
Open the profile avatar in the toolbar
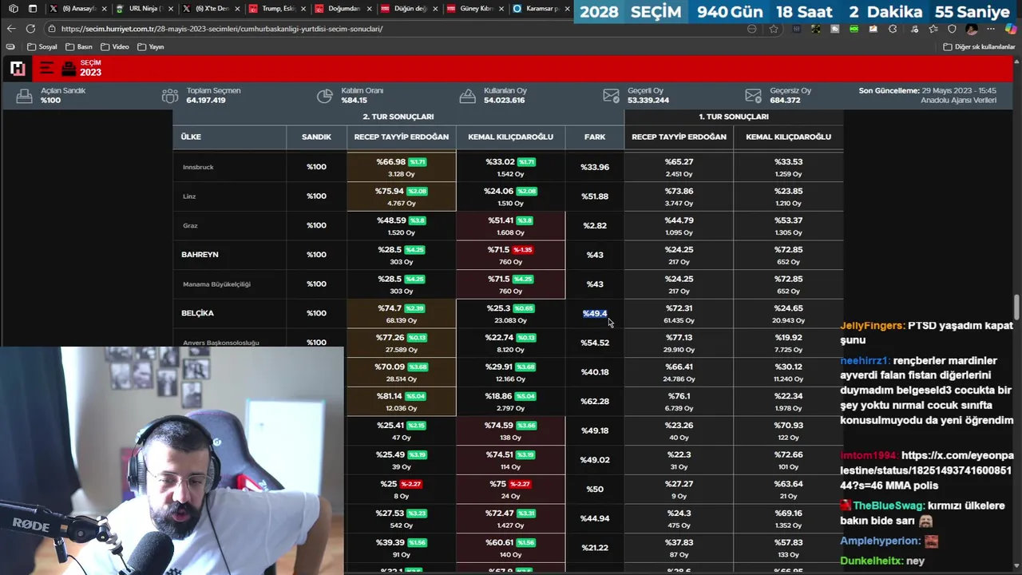click(x=972, y=29)
